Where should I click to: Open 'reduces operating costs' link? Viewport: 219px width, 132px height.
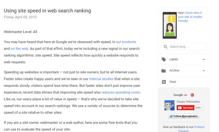(x=121, y=92)
